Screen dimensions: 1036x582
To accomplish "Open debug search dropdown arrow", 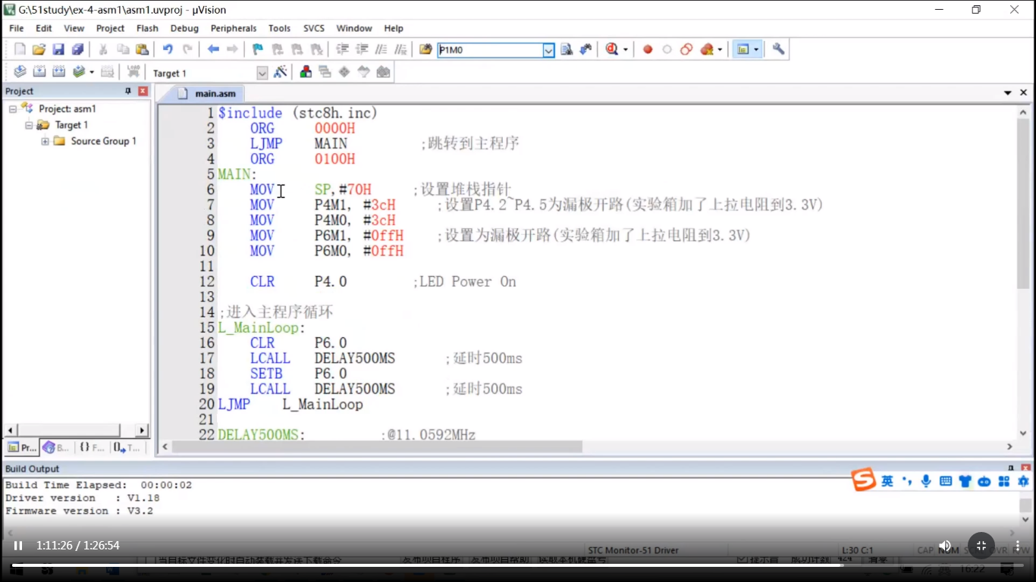I will click(626, 49).
